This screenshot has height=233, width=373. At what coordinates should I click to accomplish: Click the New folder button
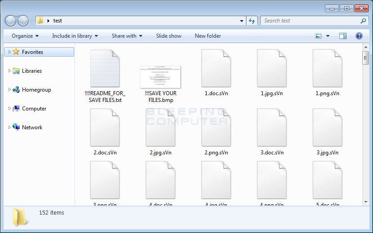click(208, 36)
